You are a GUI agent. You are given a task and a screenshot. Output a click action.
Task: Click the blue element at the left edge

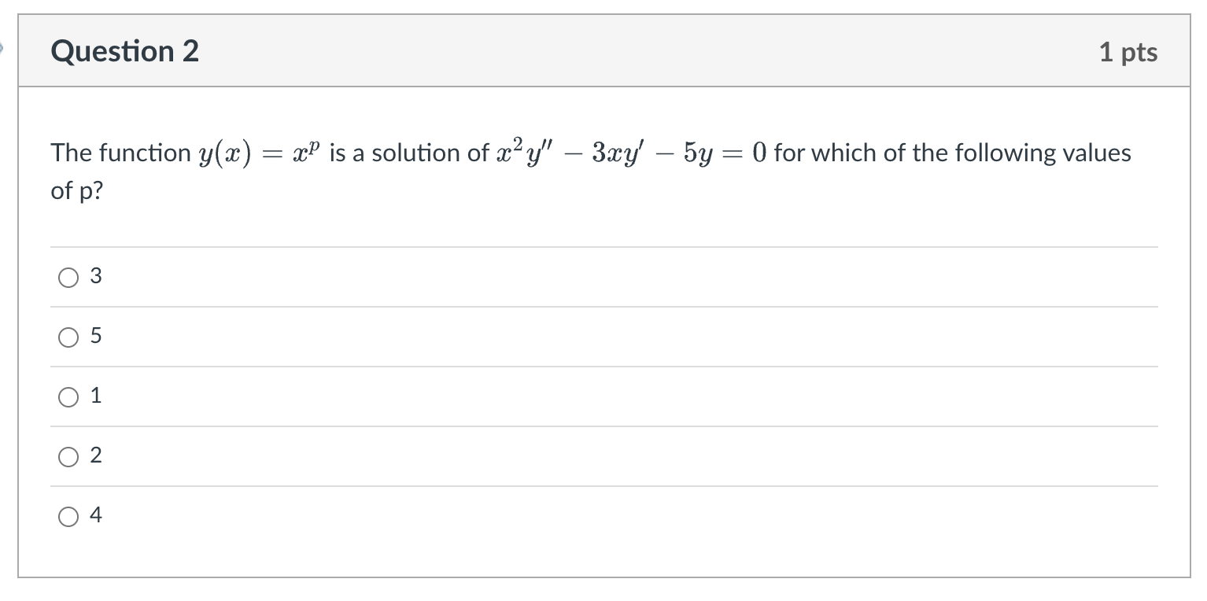[3, 49]
